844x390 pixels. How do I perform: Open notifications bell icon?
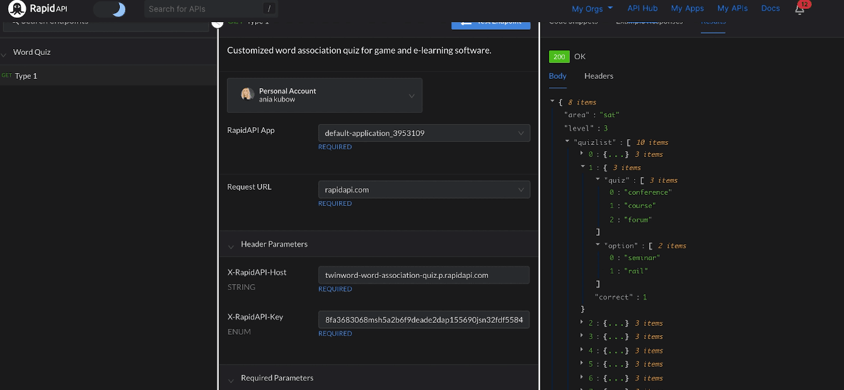coord(800,9)
